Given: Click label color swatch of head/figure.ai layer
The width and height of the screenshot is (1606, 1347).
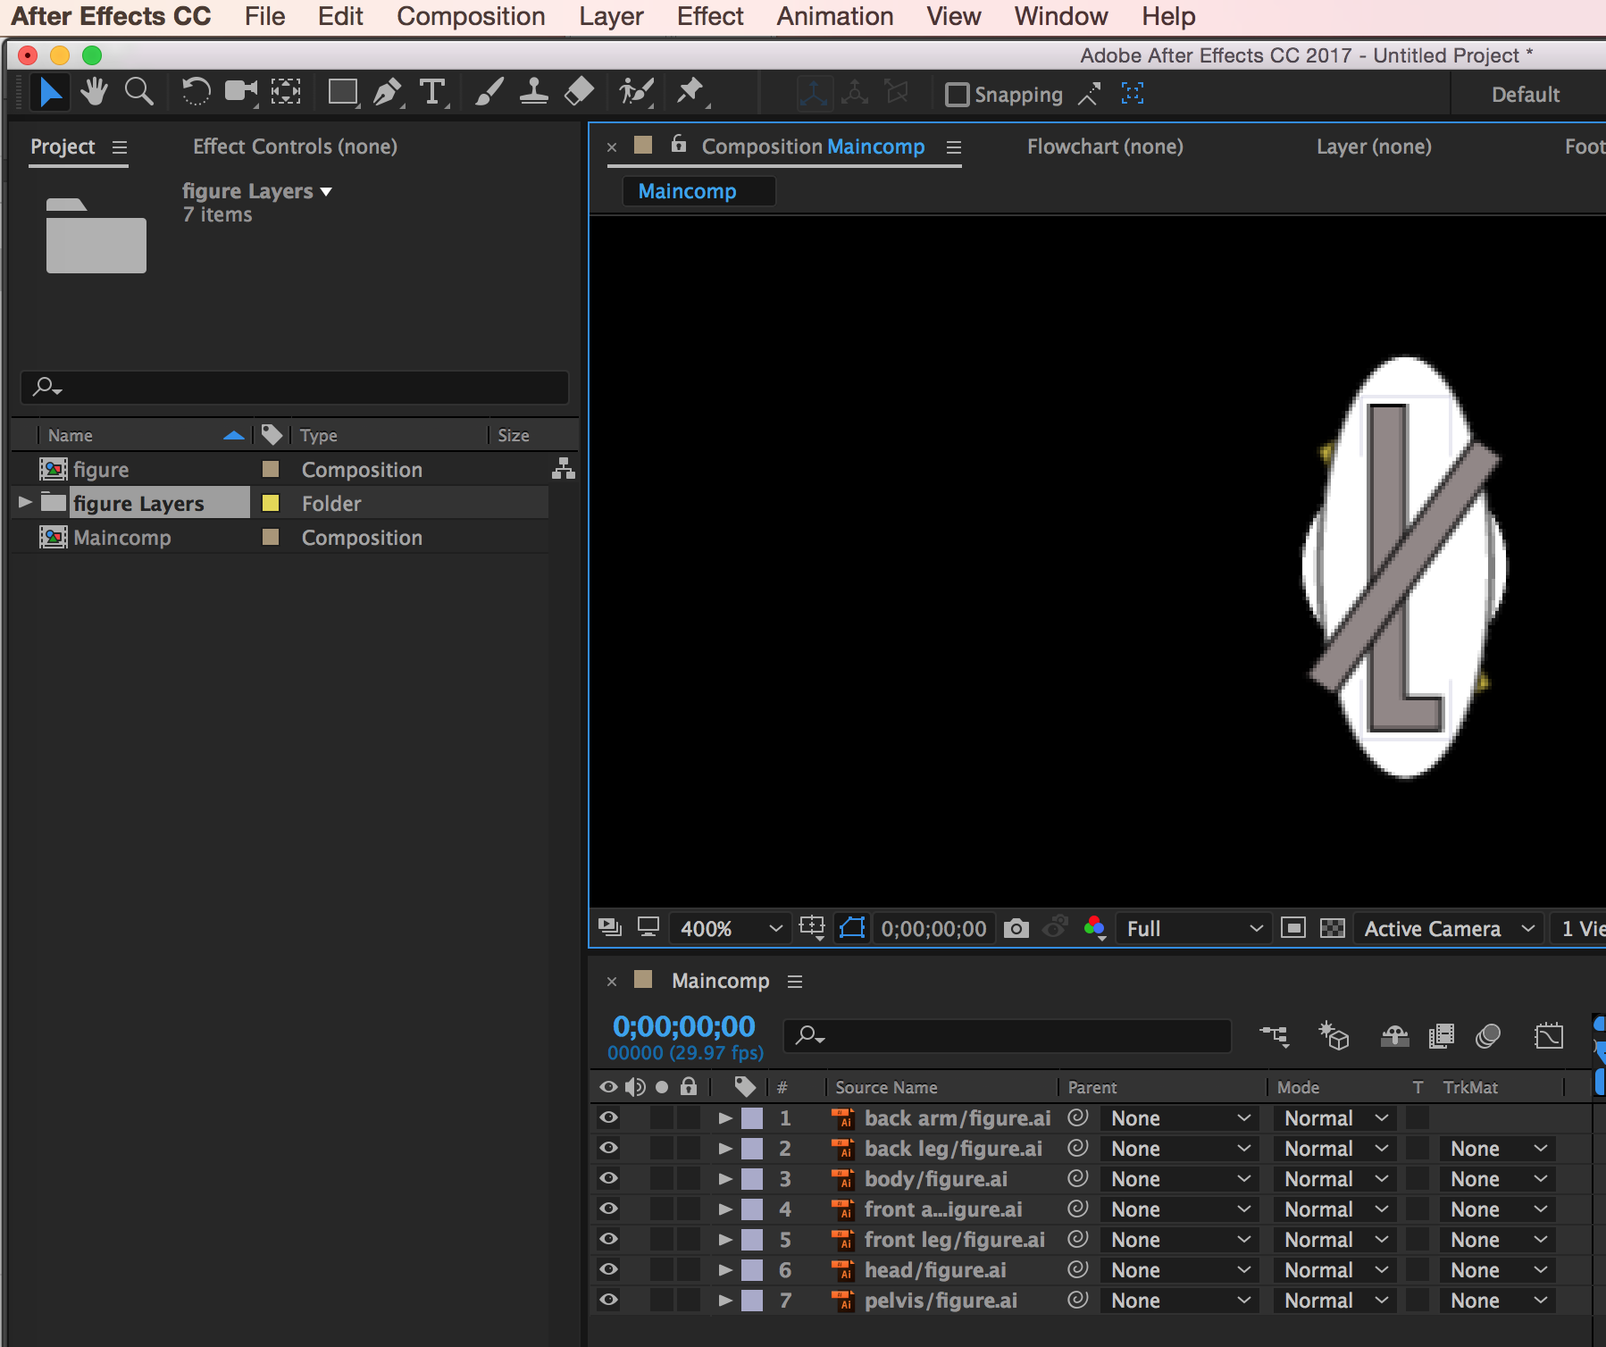Looking at the screenshot, I should pos(752,1269).
